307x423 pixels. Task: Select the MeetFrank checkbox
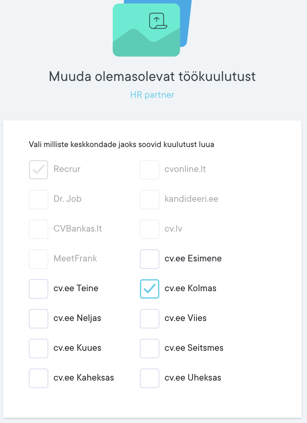click(x=39, y=259)
